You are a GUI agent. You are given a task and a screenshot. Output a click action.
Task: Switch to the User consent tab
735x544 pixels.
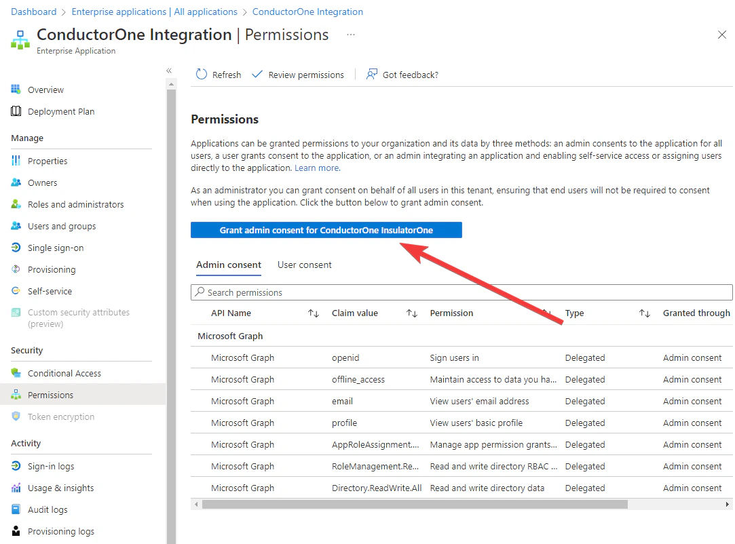pyautogui.click(x=304, y=265)
